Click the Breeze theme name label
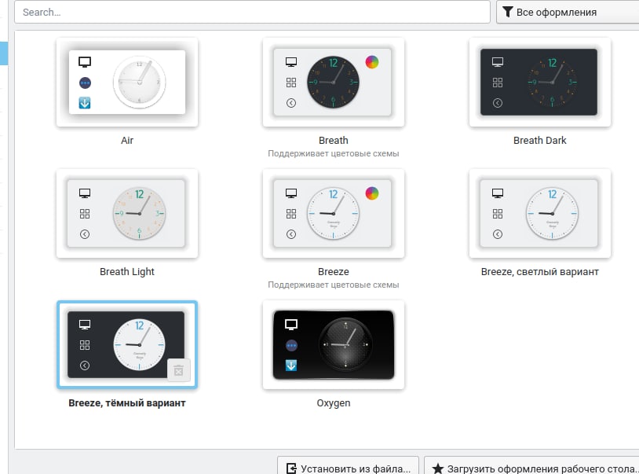Viewport: 639px width, 474px height. click(334, 272)
